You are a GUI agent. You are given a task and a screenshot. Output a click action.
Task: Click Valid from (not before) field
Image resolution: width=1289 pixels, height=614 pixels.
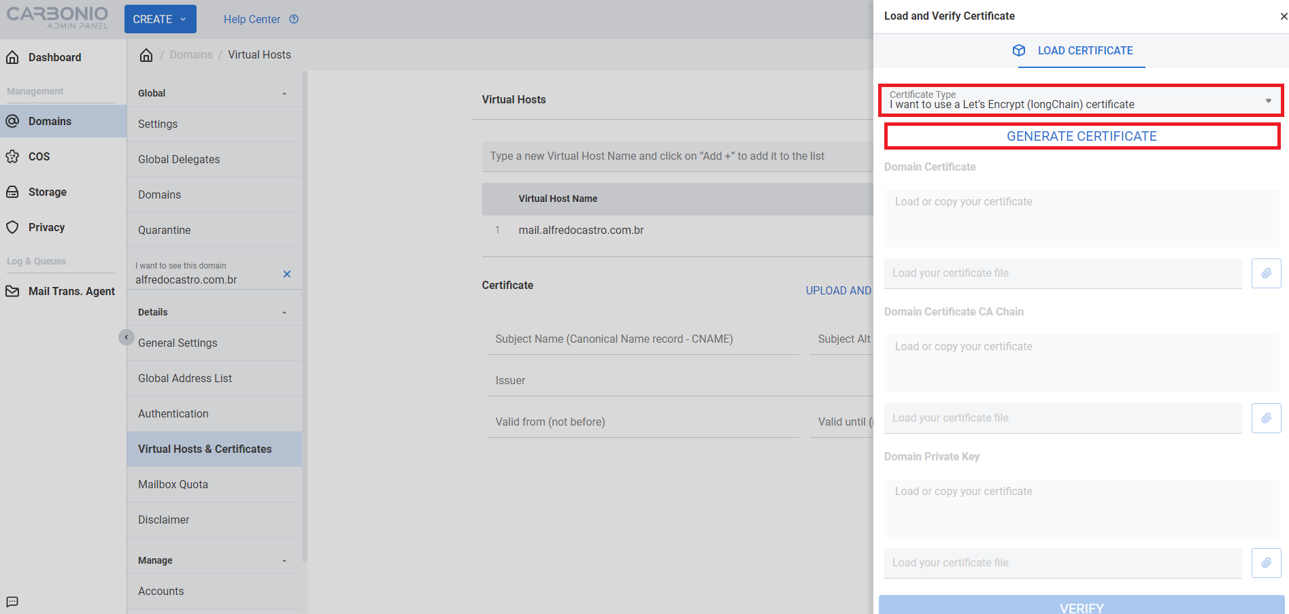643,422
